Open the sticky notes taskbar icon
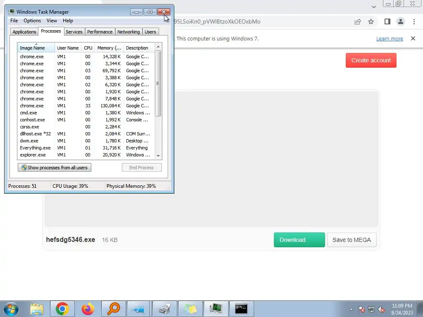Screen dimensions: 423x317 tap(190, 309)
